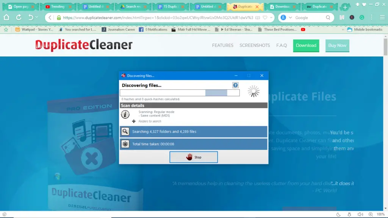Stop the duplicate file scan
Viewport: 388px width, 218px height.
point(194,157)
